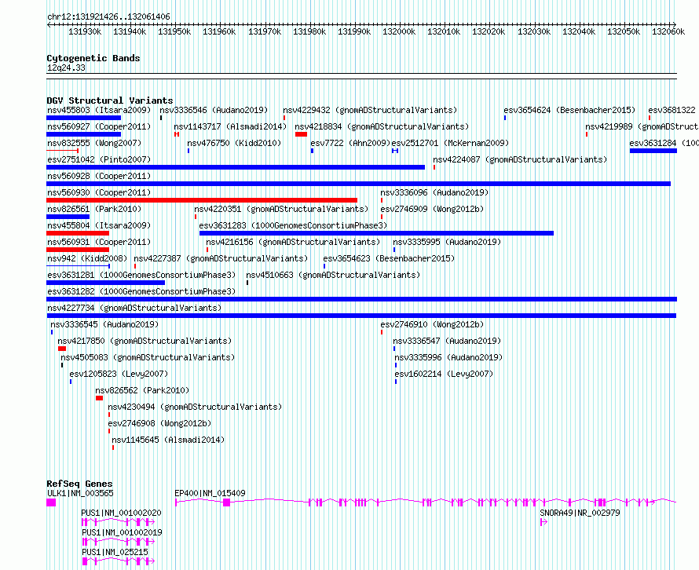Click the nsv826561 (Park2010) label
Screen dimensions: 699x570
94,209
